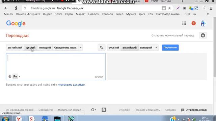Open Новости bookmark
Screen dimensions: 216x121
pyautogui.click(x=93, y=14)
